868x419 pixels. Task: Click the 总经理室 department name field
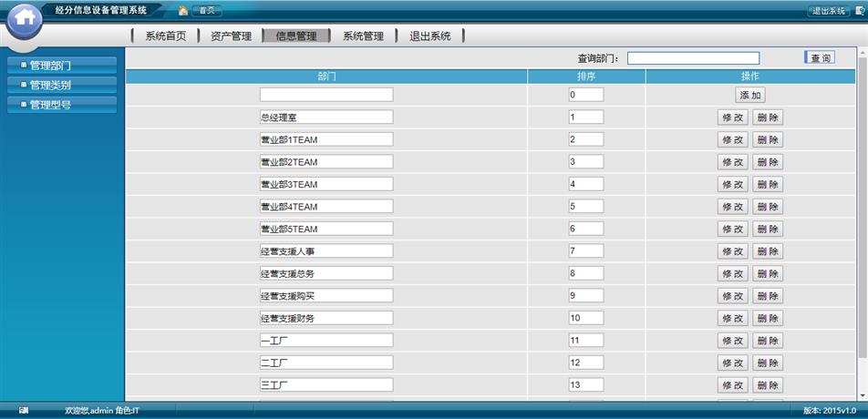[x=326, y=117]
